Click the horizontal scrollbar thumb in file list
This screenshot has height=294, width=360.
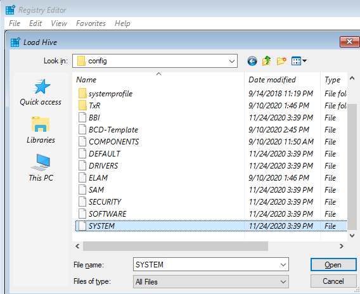point(176,246)
